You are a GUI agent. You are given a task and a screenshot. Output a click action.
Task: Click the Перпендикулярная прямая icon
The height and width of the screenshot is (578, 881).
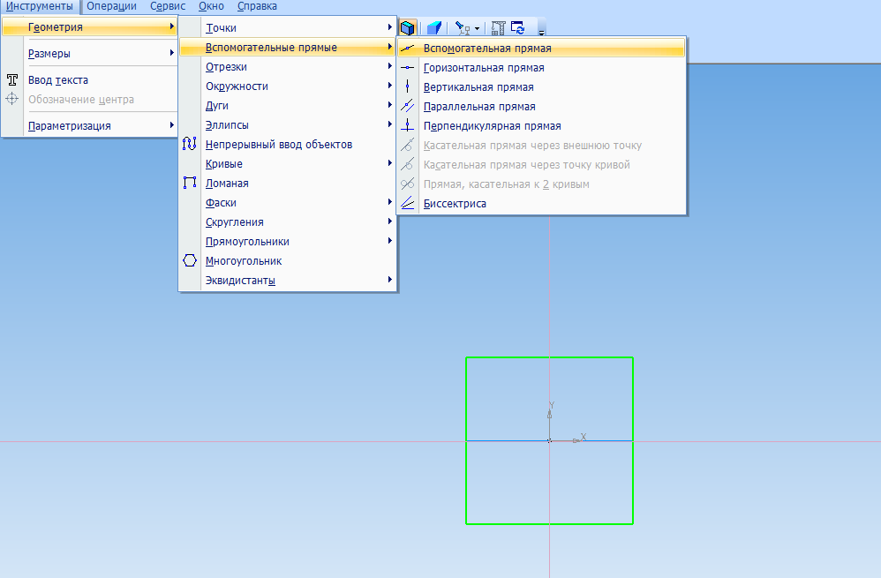tap(408, 126)
